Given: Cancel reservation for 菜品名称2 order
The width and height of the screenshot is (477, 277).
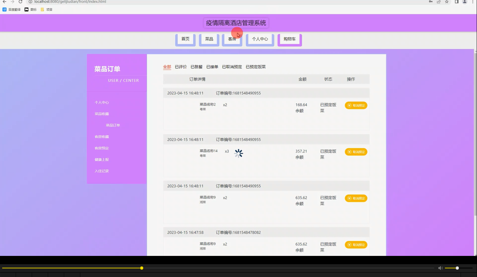Looking at the screenshot, I should [356, 105].
